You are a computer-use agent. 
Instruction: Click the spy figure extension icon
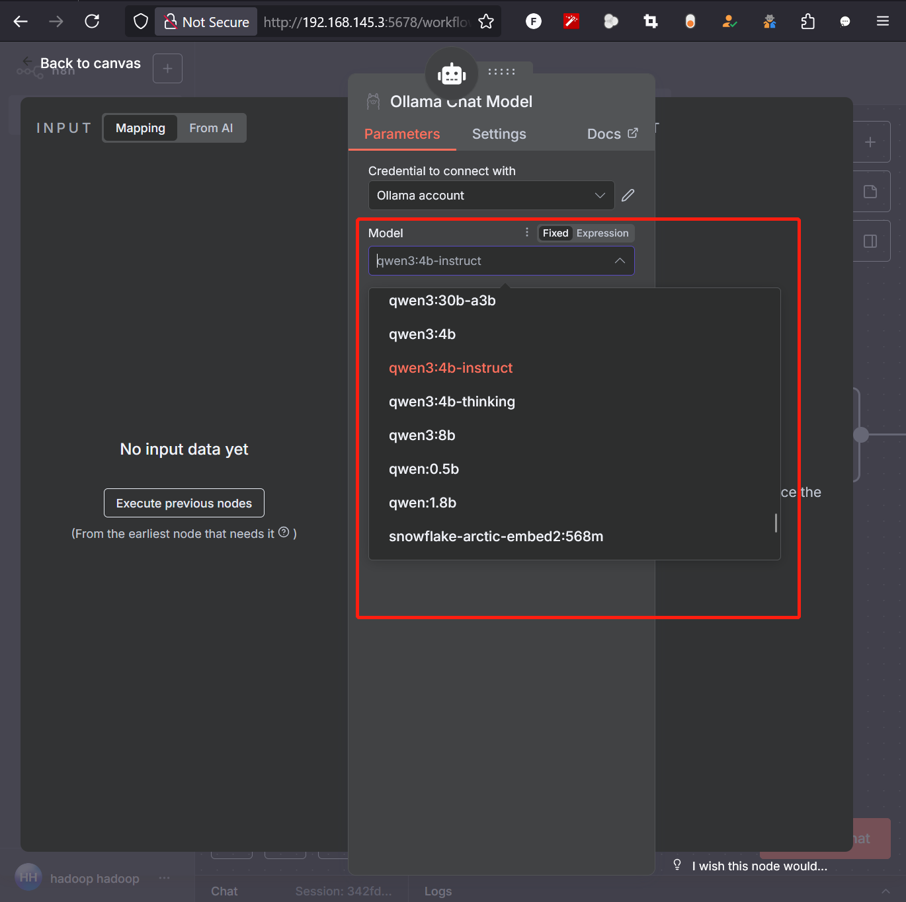coord(769,22)
